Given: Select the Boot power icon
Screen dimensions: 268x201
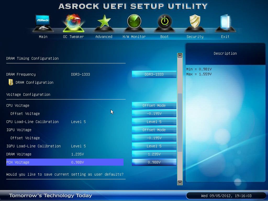Looking at the screenshot, I should tap(164, 23).
